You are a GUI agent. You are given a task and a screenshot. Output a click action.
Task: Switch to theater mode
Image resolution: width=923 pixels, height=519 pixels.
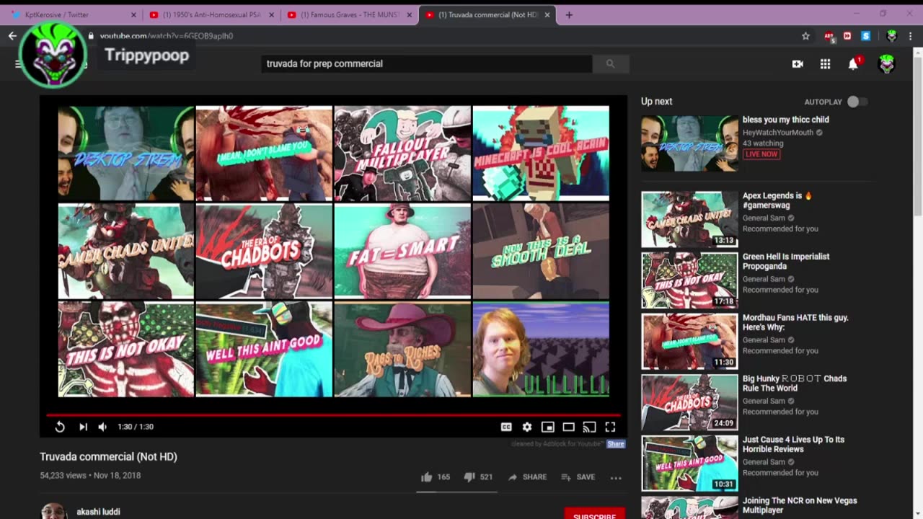pos(568,427)
